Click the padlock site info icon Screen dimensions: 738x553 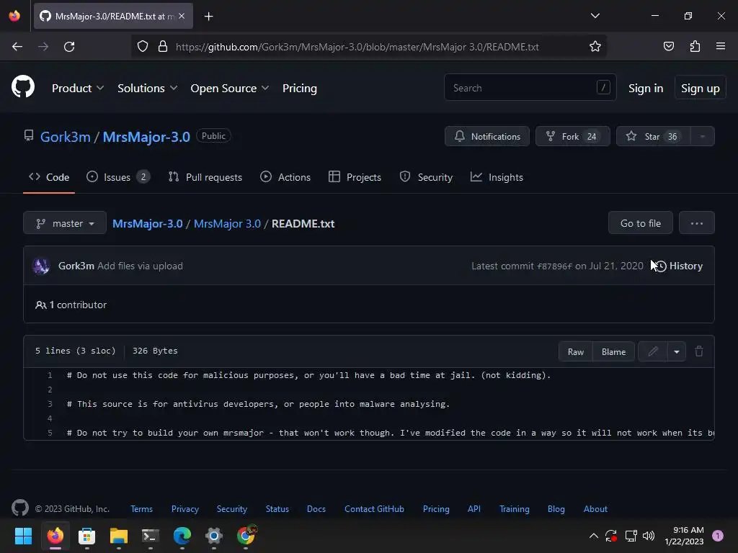tap(163, 47)
